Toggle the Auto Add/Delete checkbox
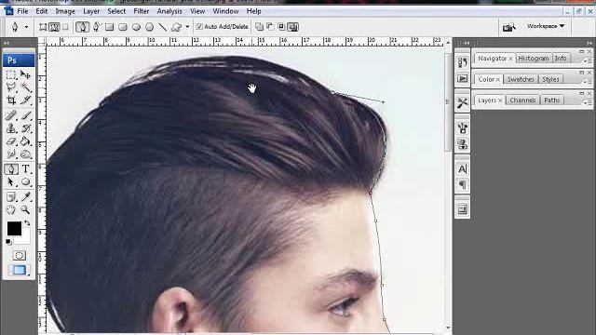Screen dimensions: 596x335 (199, 27)
